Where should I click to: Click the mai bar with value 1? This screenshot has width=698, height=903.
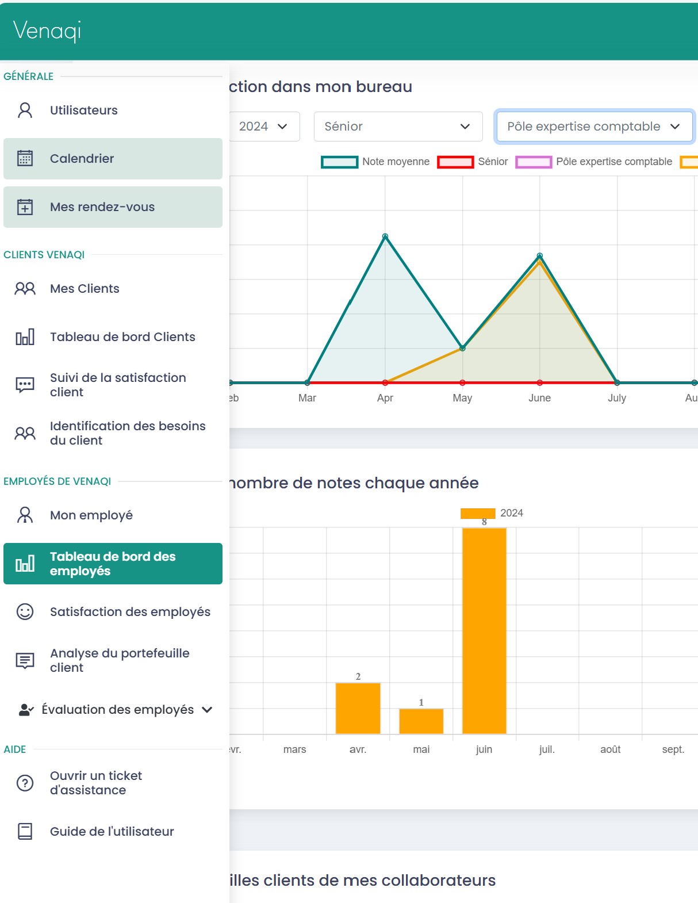point(421,721)
